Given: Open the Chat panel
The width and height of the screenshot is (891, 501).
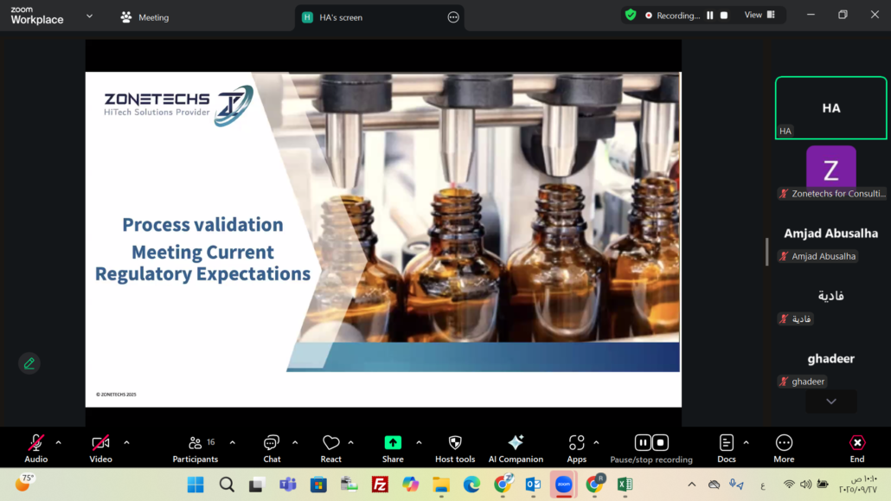Looking at the screenshot, I should pos(272,447).
